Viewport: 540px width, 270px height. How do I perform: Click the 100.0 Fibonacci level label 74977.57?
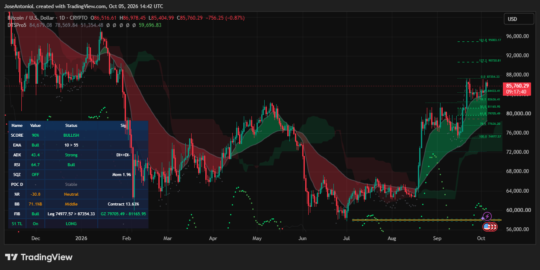490,136
